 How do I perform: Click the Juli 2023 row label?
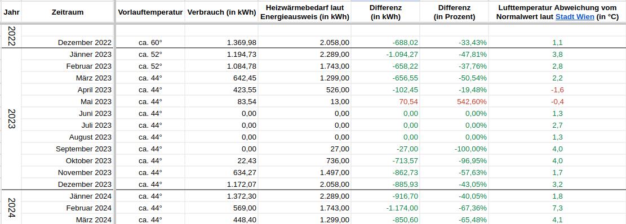click(68, 125)
